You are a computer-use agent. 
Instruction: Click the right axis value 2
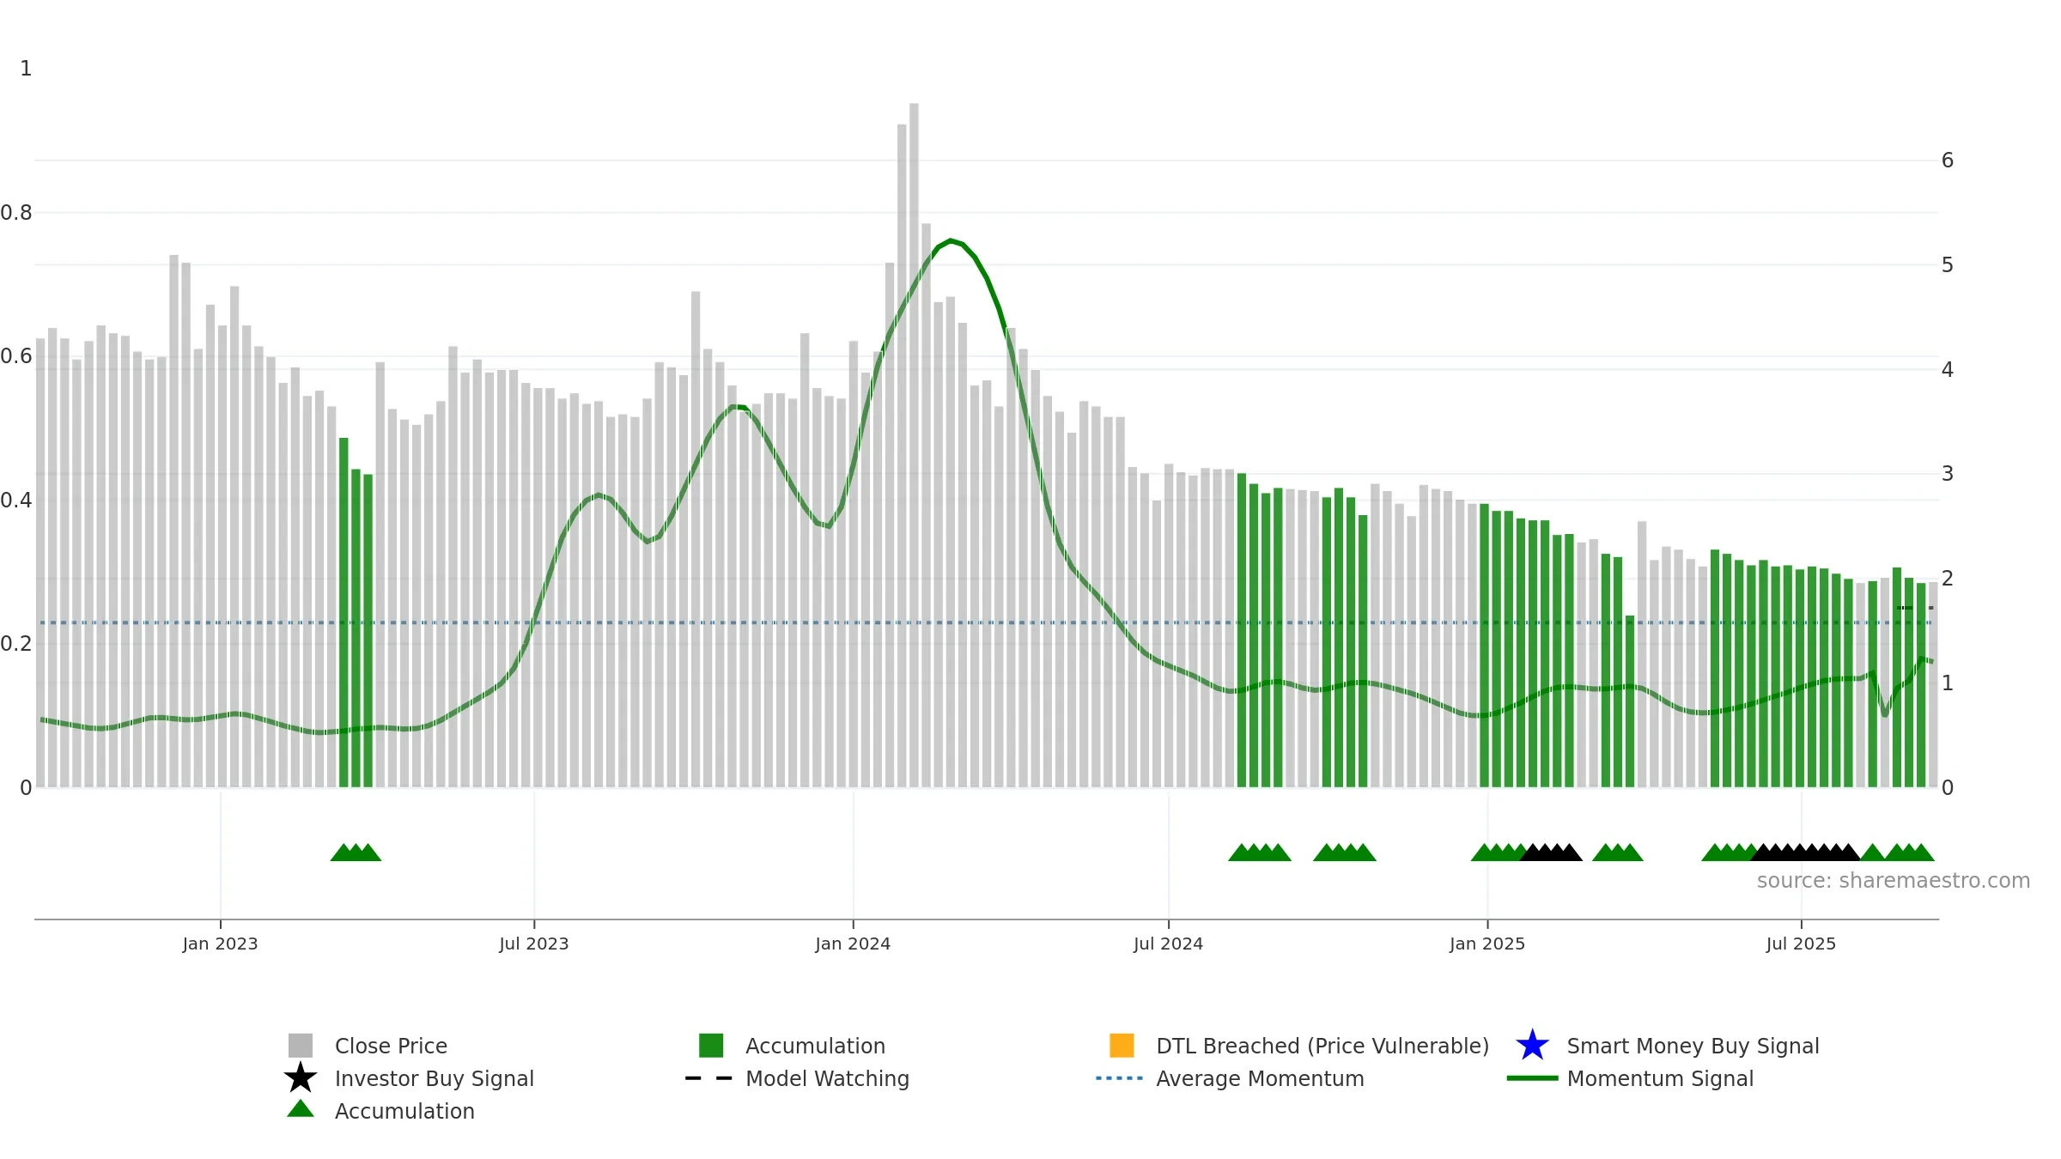click(1948, 579)
